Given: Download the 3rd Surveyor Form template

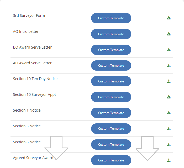Looking at the screenshot, I should [x=169, y=18].
